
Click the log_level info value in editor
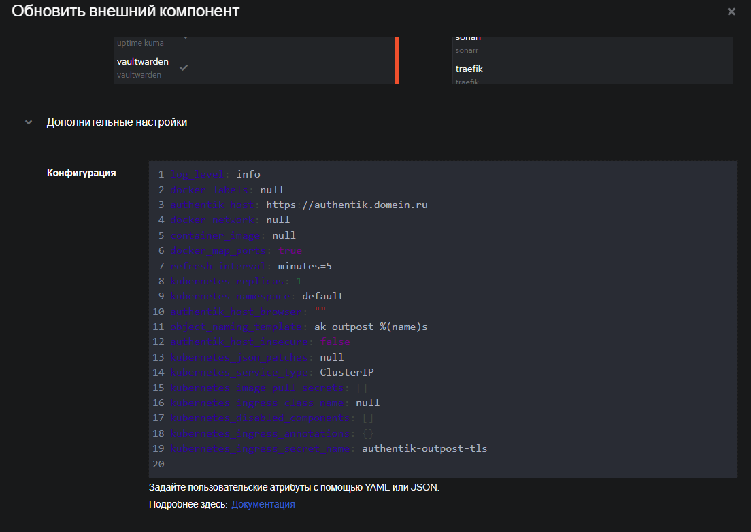tap(248, 174)
